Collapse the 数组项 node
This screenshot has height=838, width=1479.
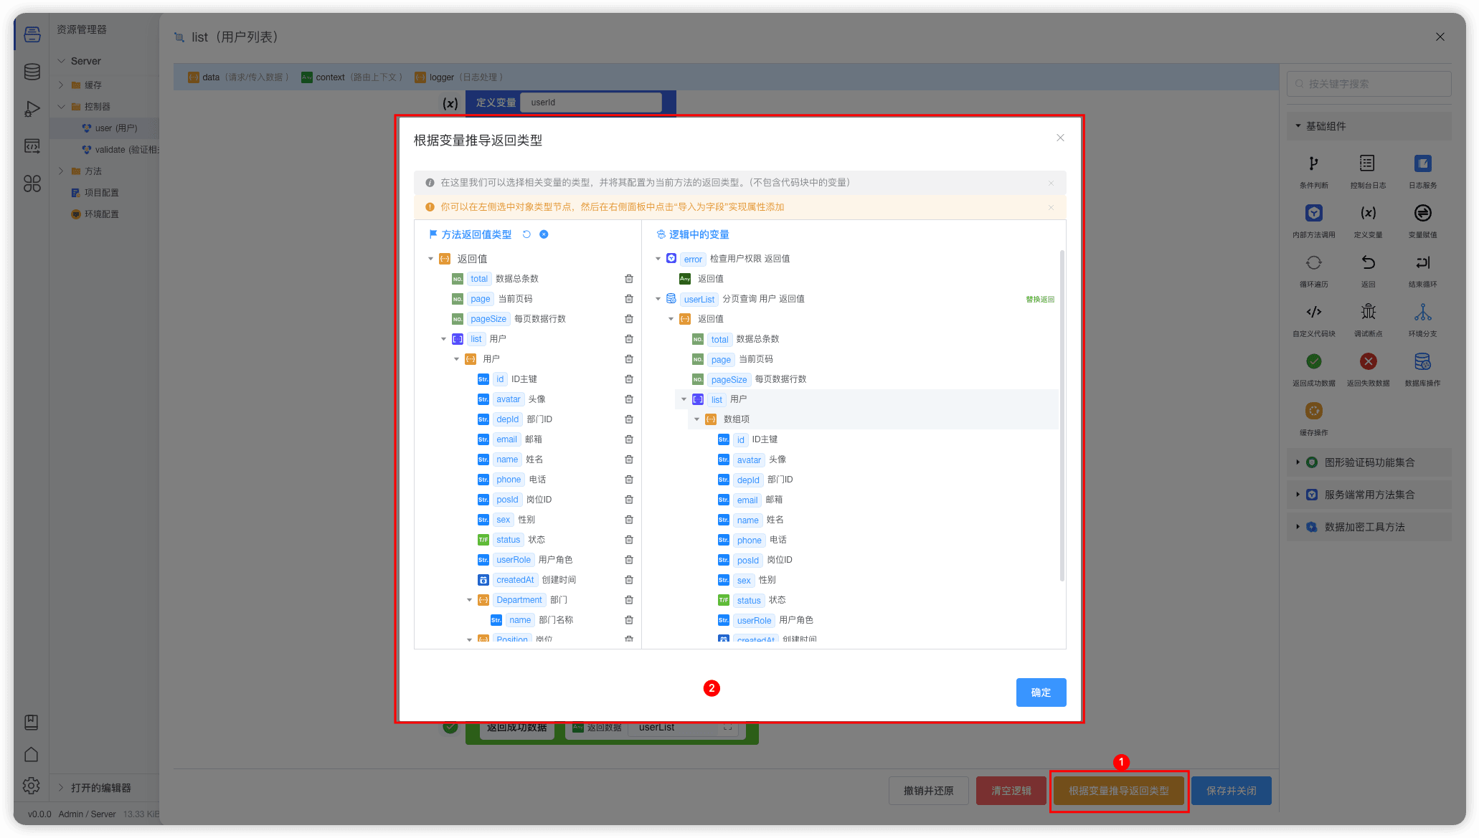pyautogui.click(x=696, y=419)
